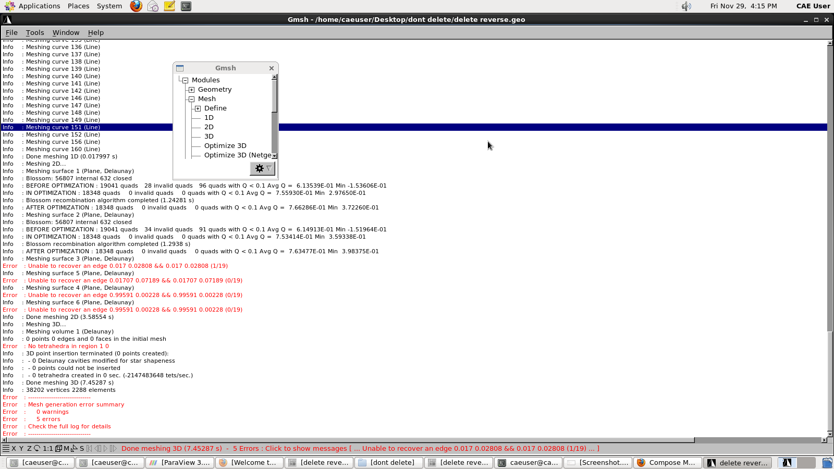834x469 pixels.
Task: Close the small Gmsh module panel
Action: pyautogui.click(x=272, y=68)
